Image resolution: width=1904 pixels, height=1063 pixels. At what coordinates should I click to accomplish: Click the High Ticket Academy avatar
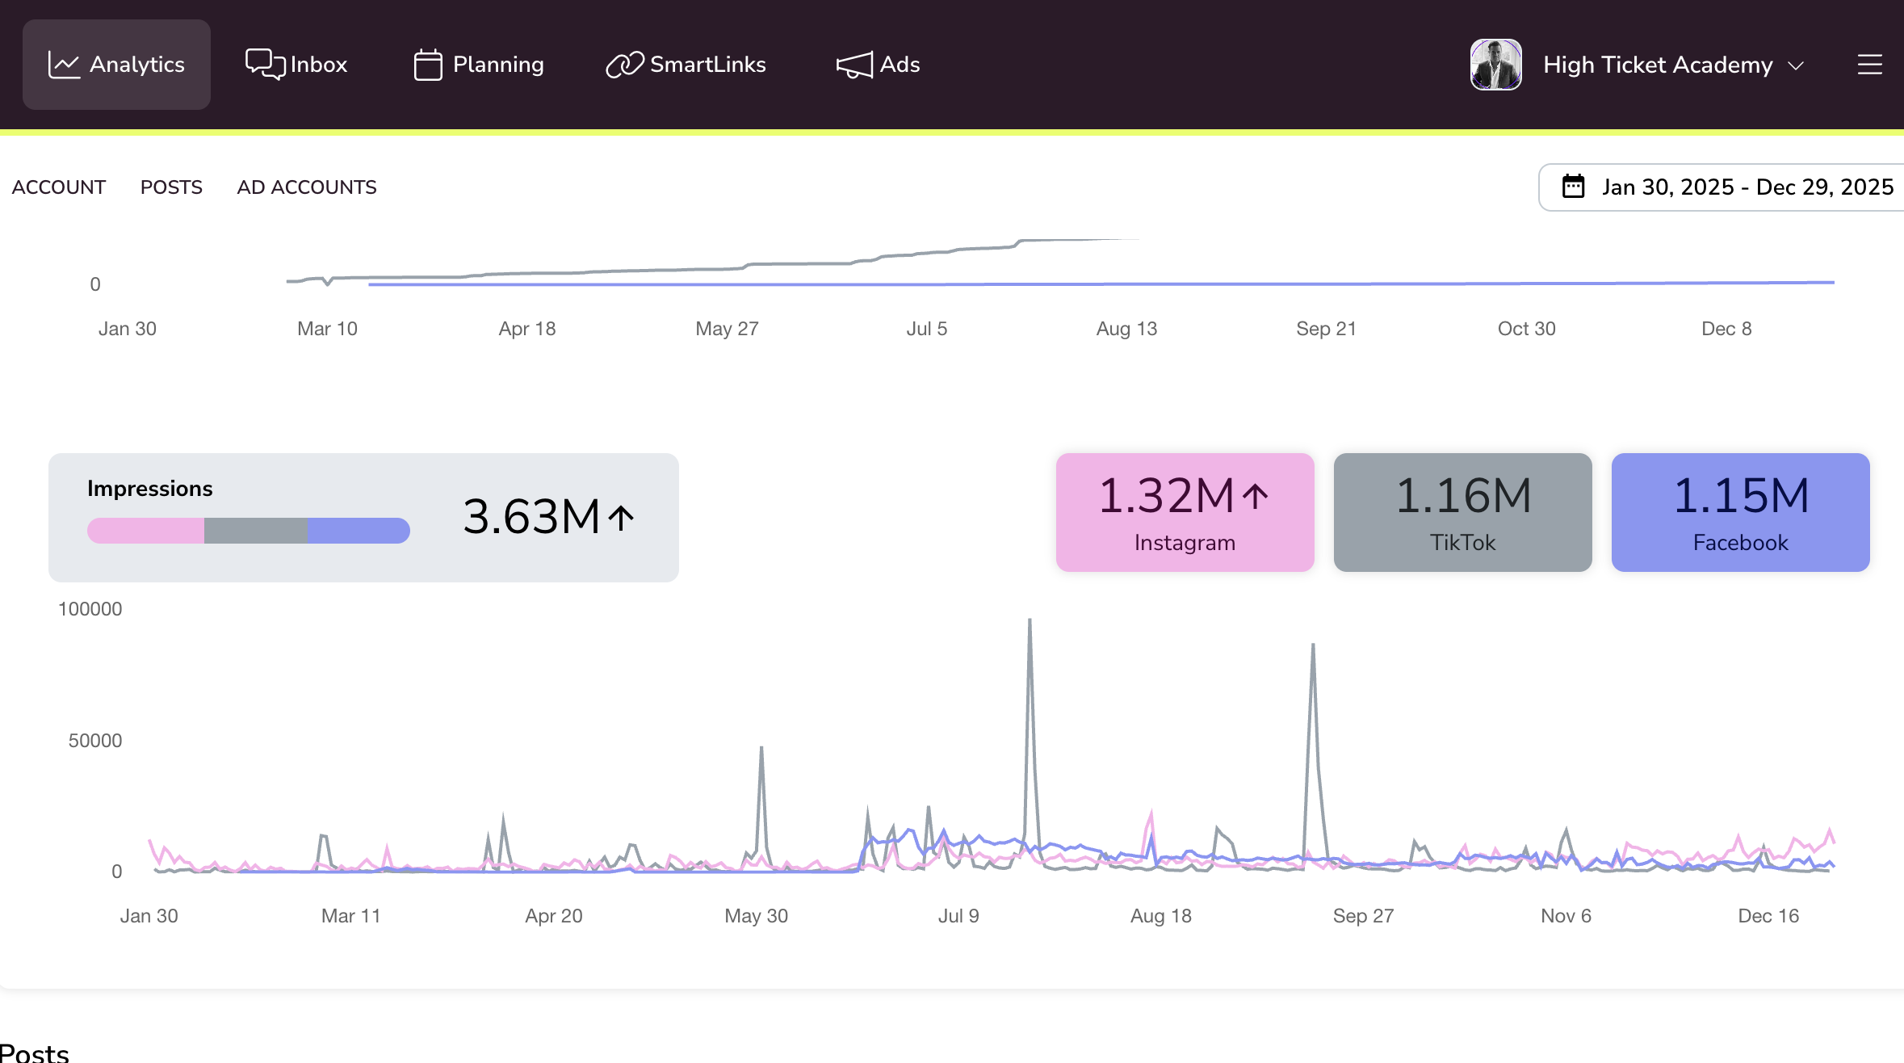click(1495, 65)
